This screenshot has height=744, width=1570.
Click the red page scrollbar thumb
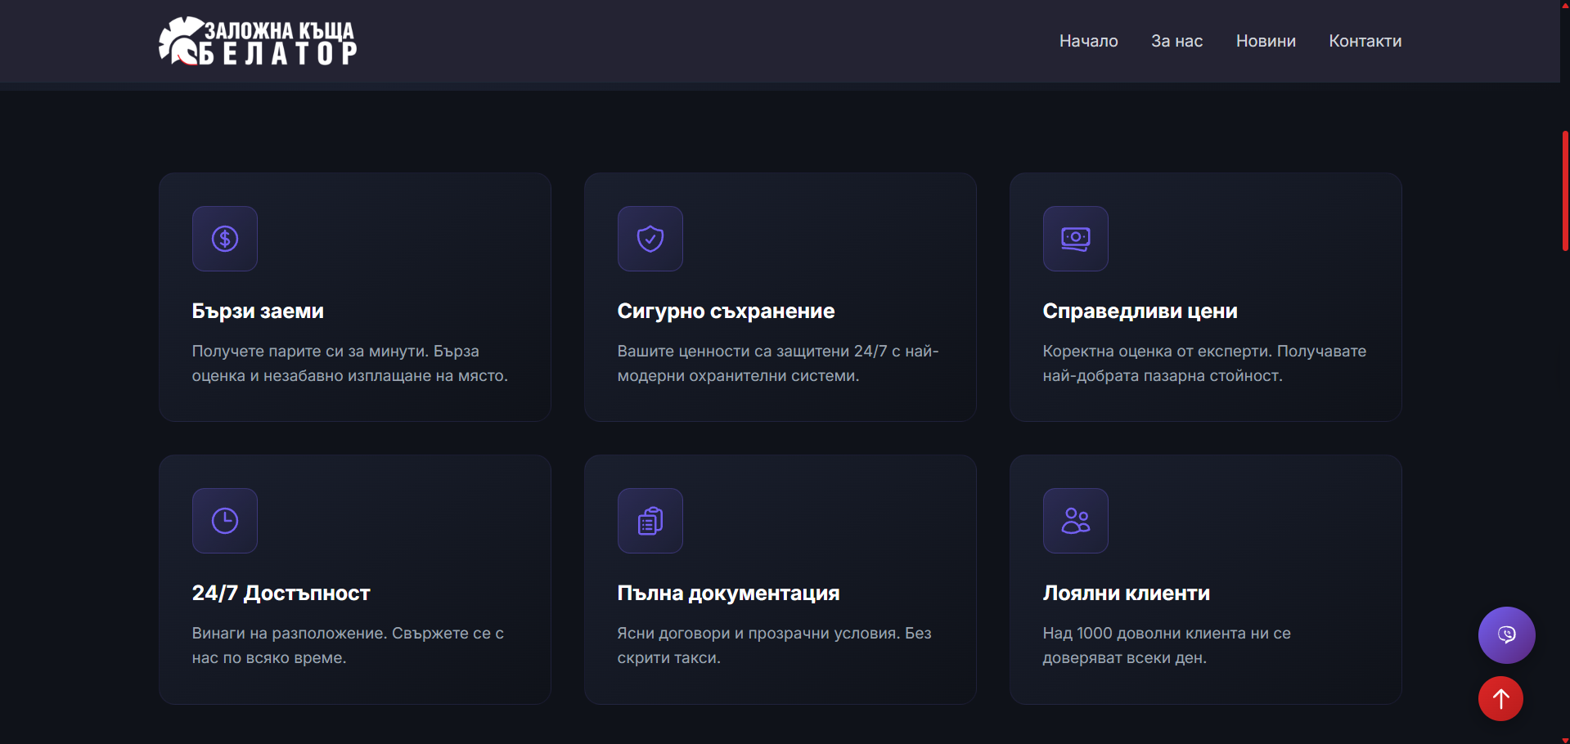point(1565,190)
